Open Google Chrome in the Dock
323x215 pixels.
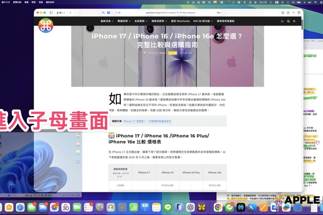point(218,207)
